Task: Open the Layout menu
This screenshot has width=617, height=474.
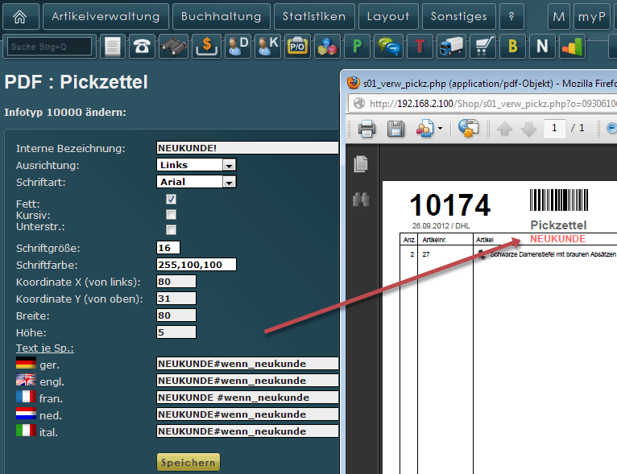Action: tap(388, 17)
